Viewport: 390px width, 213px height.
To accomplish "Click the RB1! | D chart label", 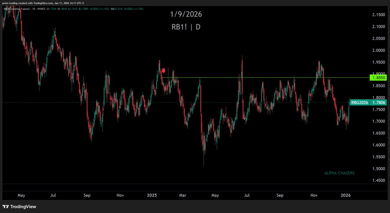I will tap(186, 27).
